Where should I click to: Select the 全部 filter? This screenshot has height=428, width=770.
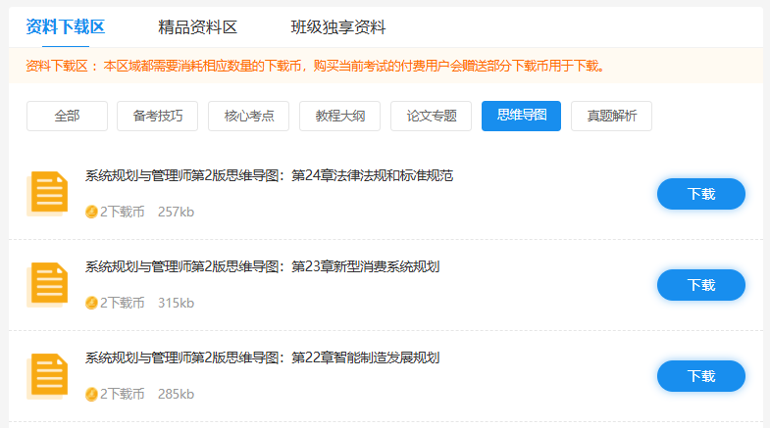[67, 116]
